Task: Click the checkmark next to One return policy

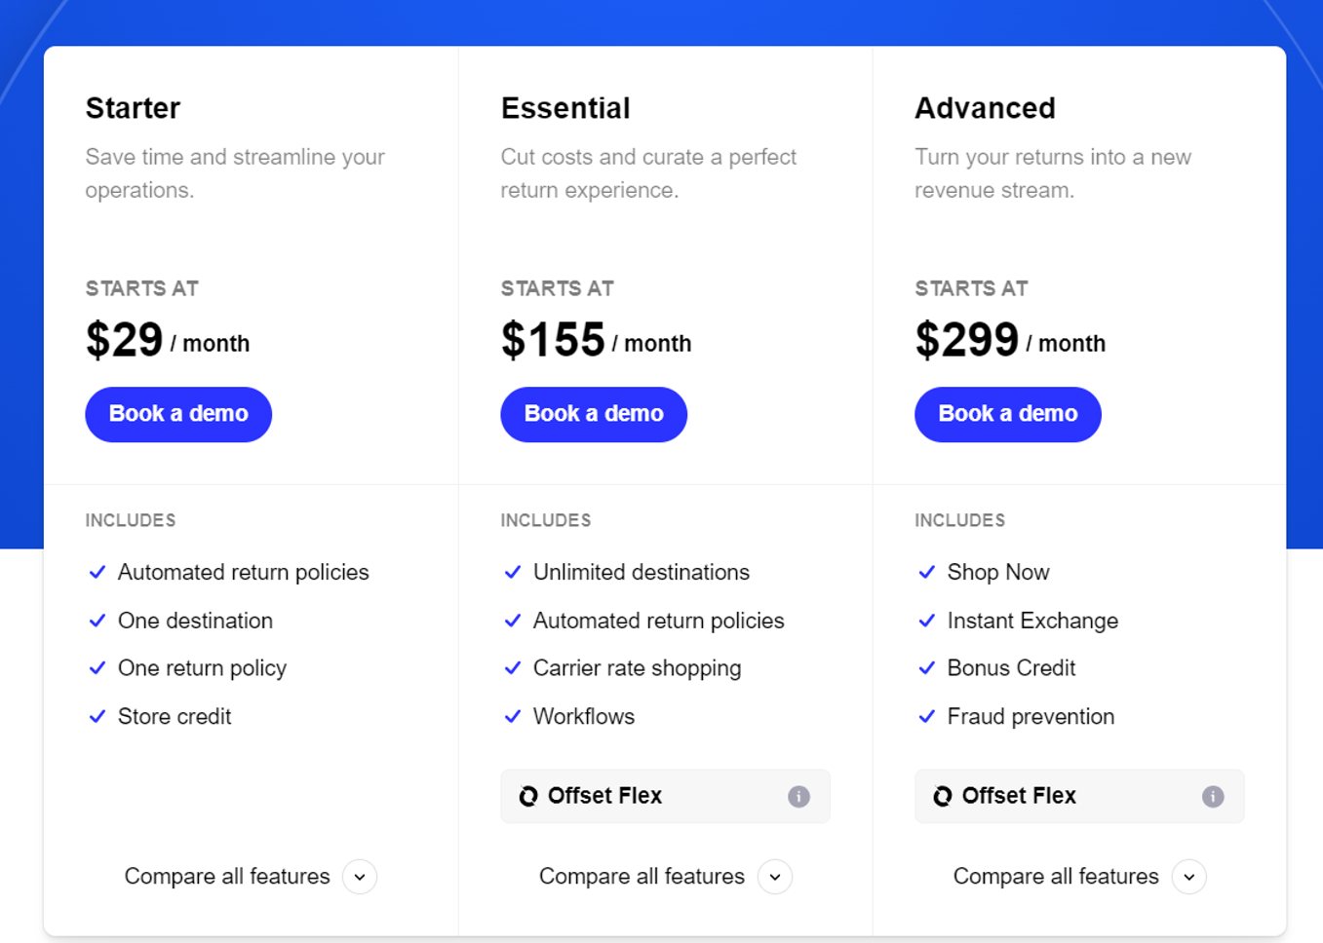Action: click(x=97, y=668)
